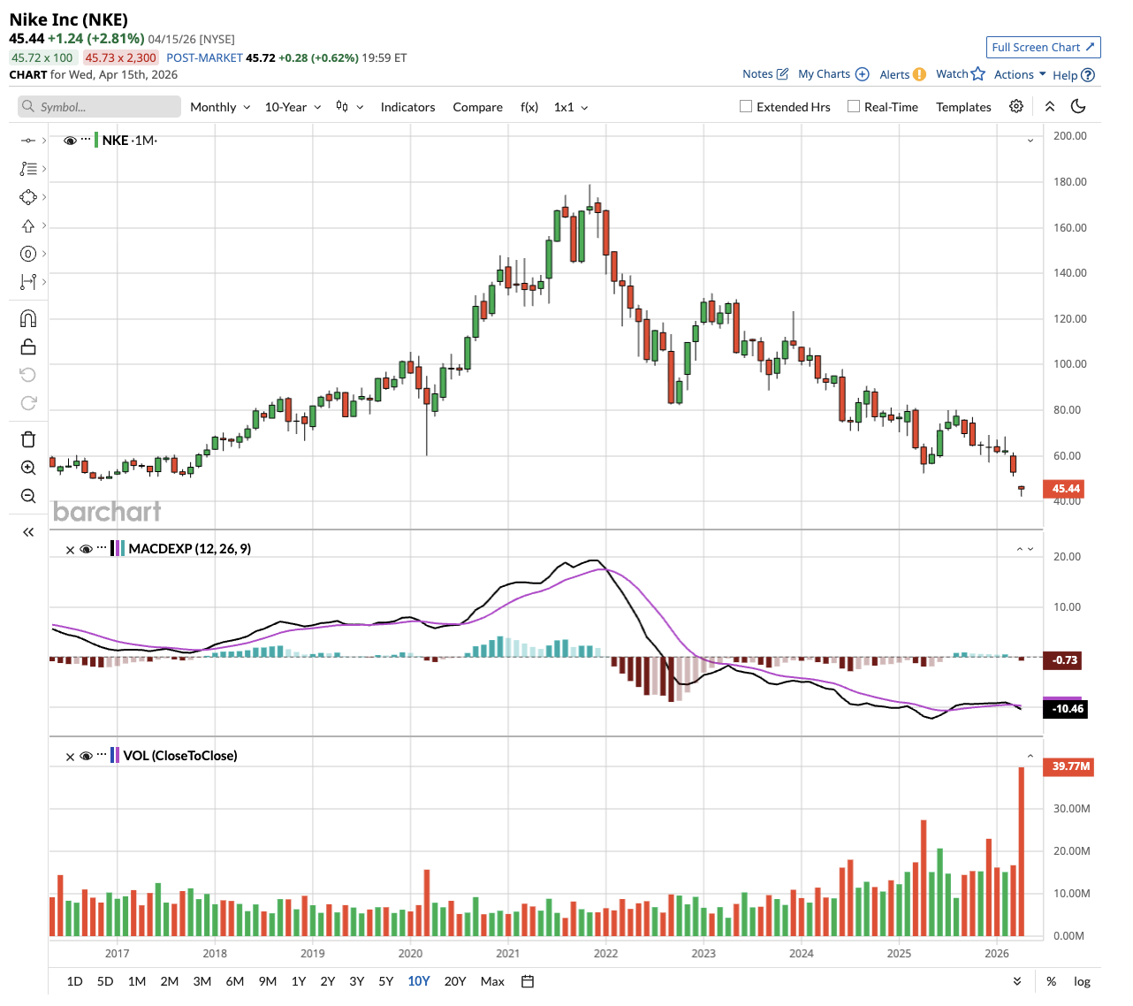Remove the MACDEXP indicator pane
This screenshot has width=1133, height=1006.
click(x=71, y=549)
